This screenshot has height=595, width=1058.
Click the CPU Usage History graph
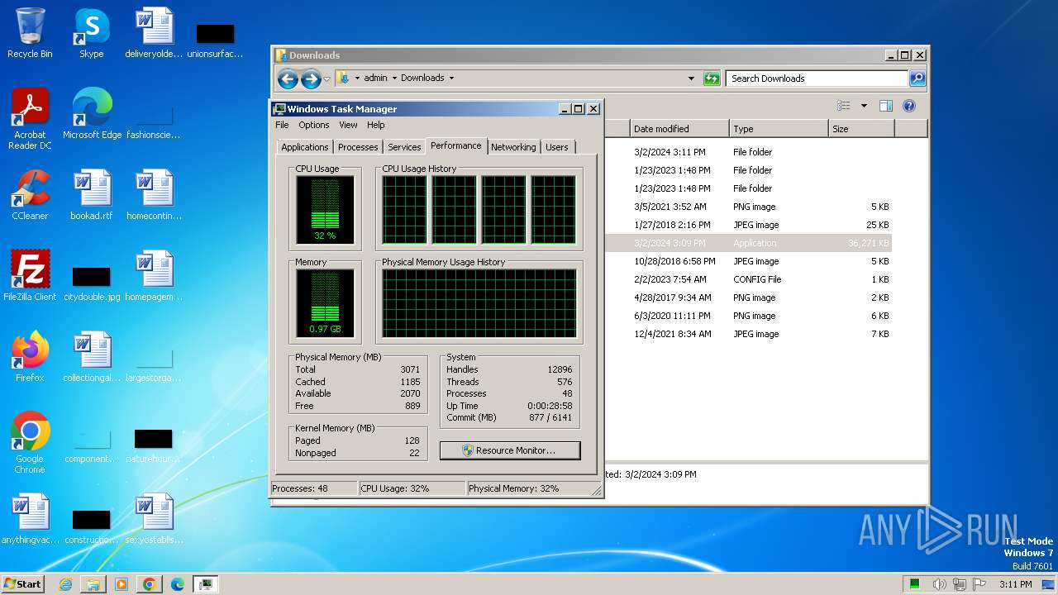(x=479, y=209)
